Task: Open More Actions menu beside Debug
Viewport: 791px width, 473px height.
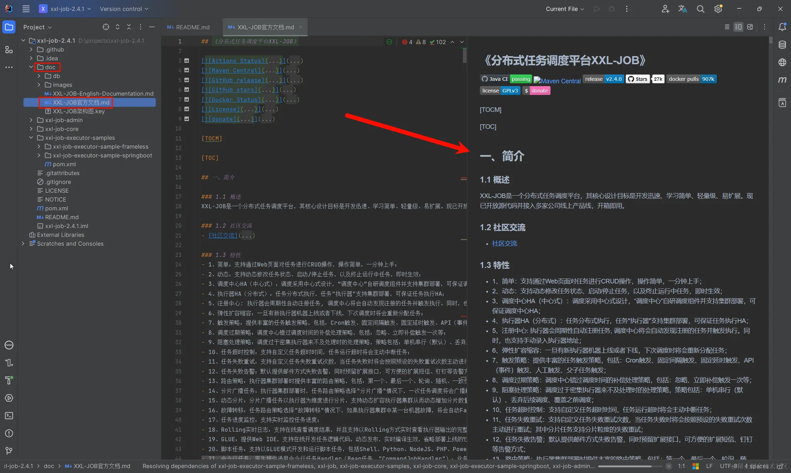Action: coord(627,9)
